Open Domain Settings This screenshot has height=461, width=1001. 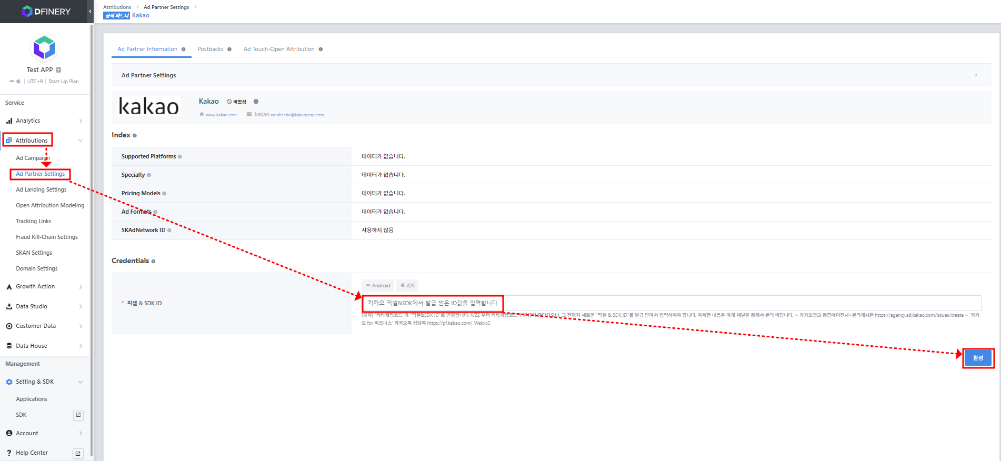click(x=37, y=268)
